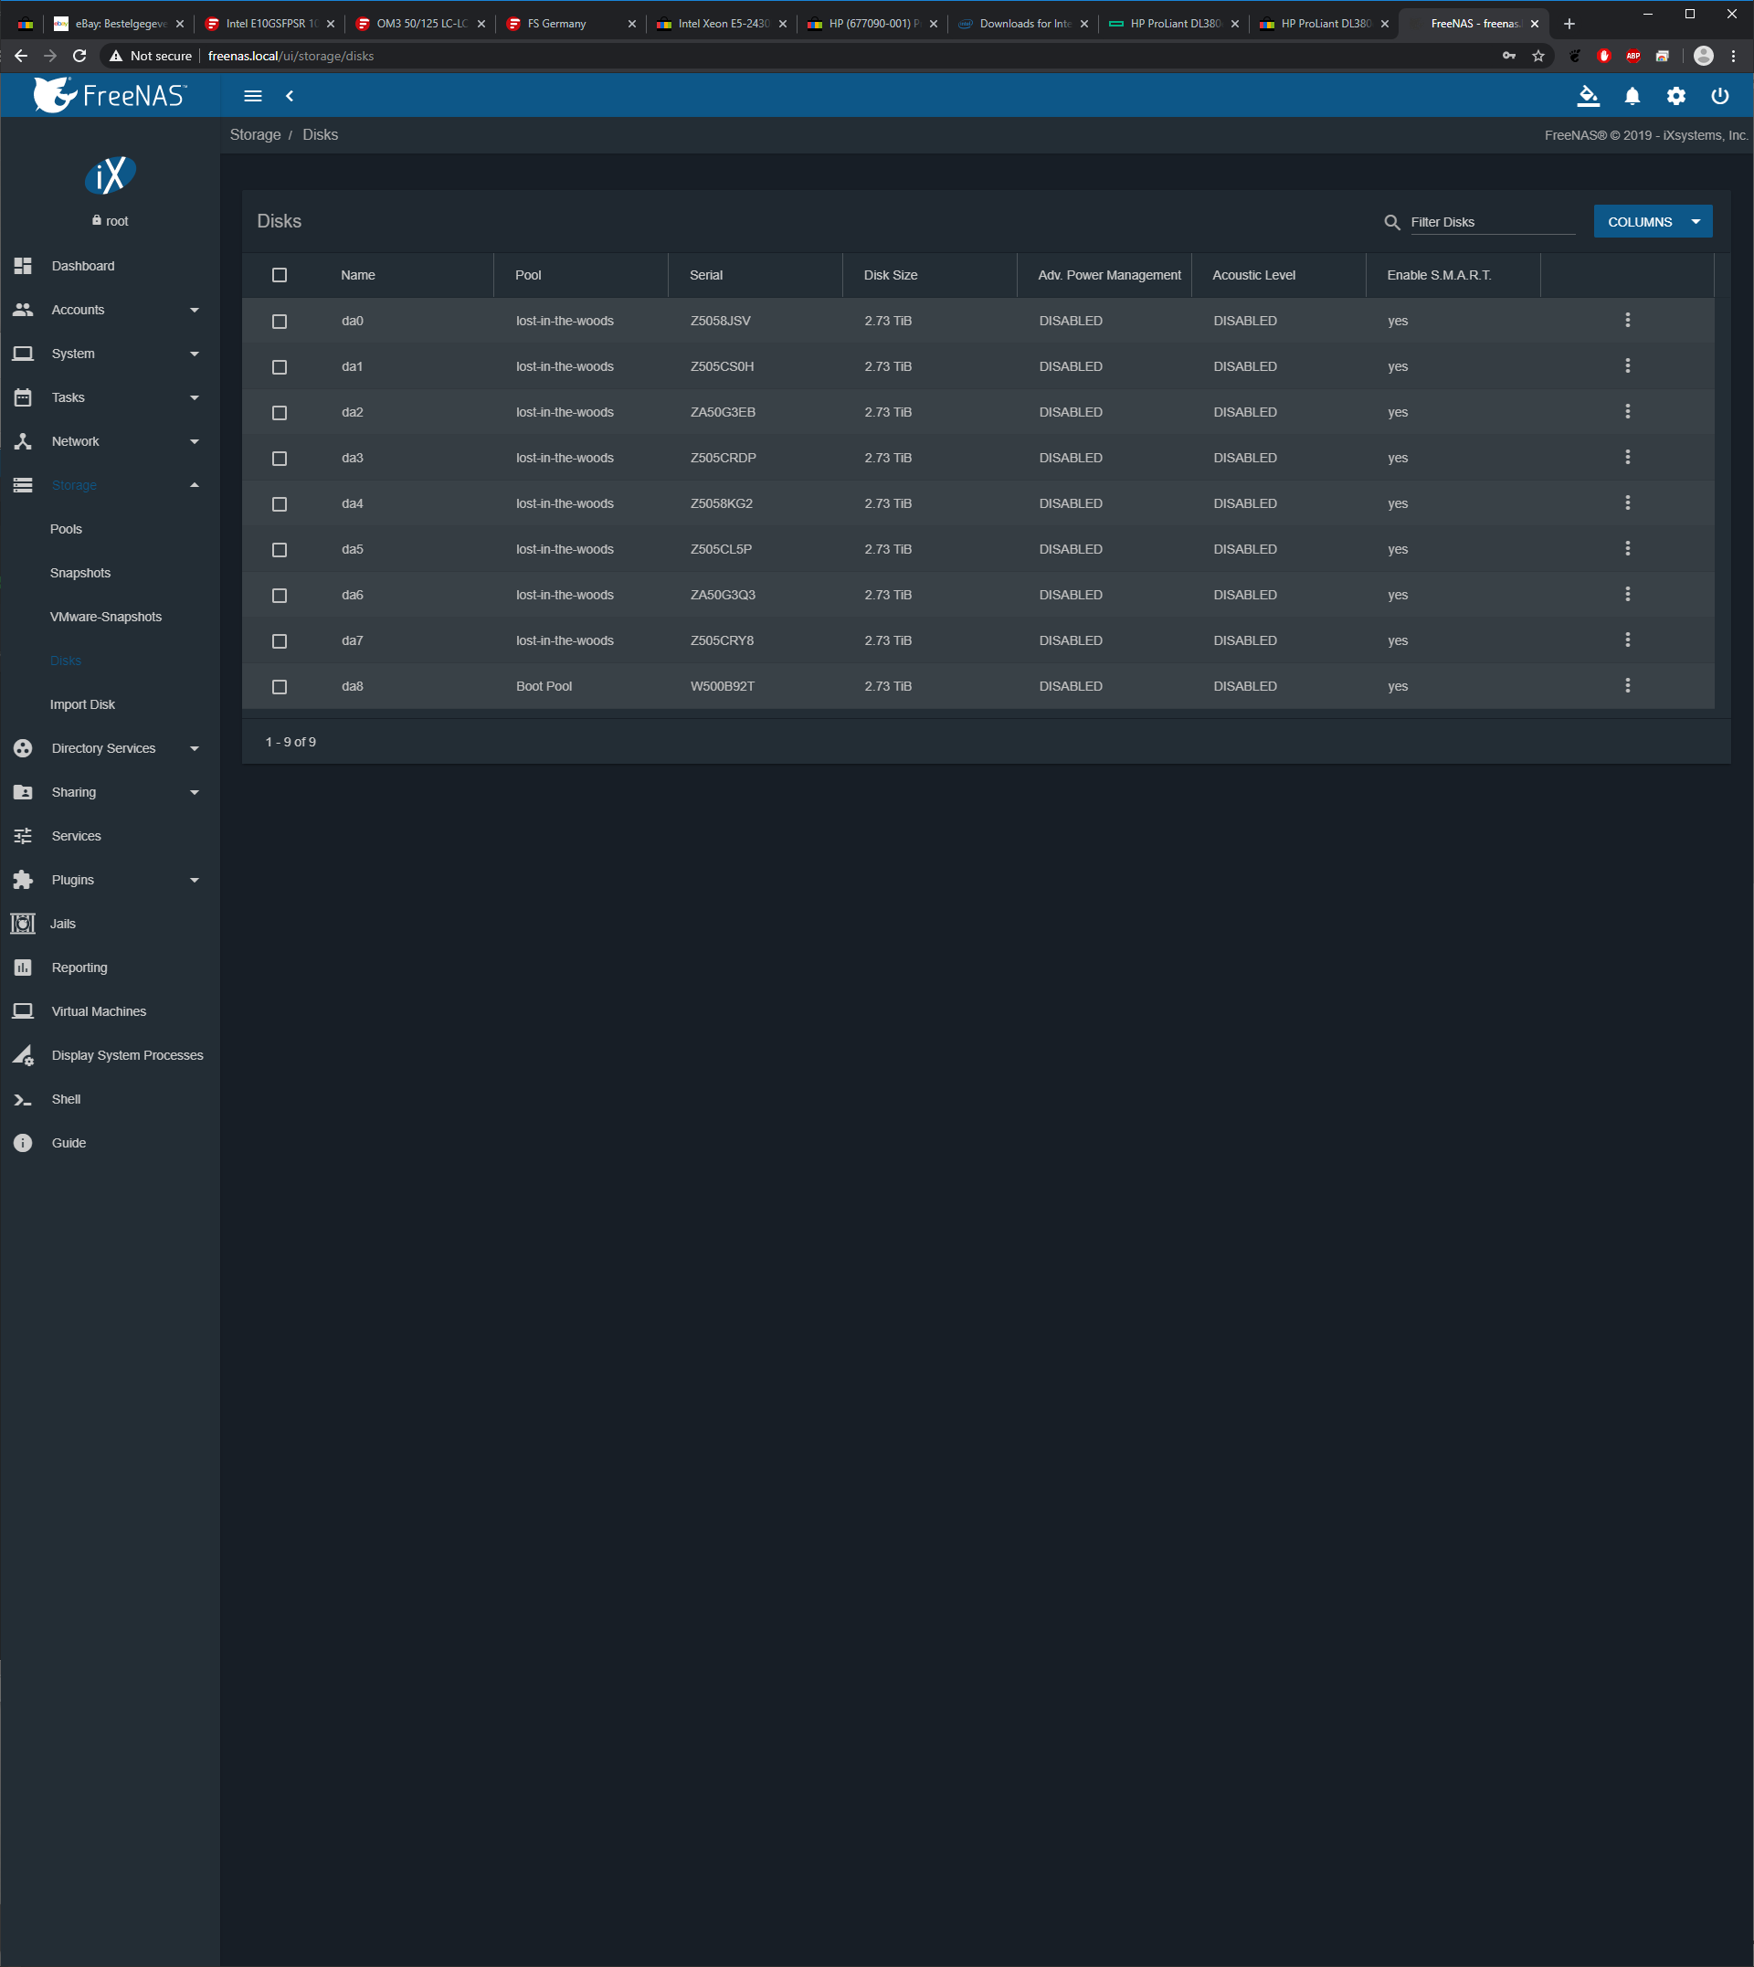This screenshot has width=1754, height=1967.
Task: Open the settings gear icon
Action: pyautogui.click(x=1677, y=95)
